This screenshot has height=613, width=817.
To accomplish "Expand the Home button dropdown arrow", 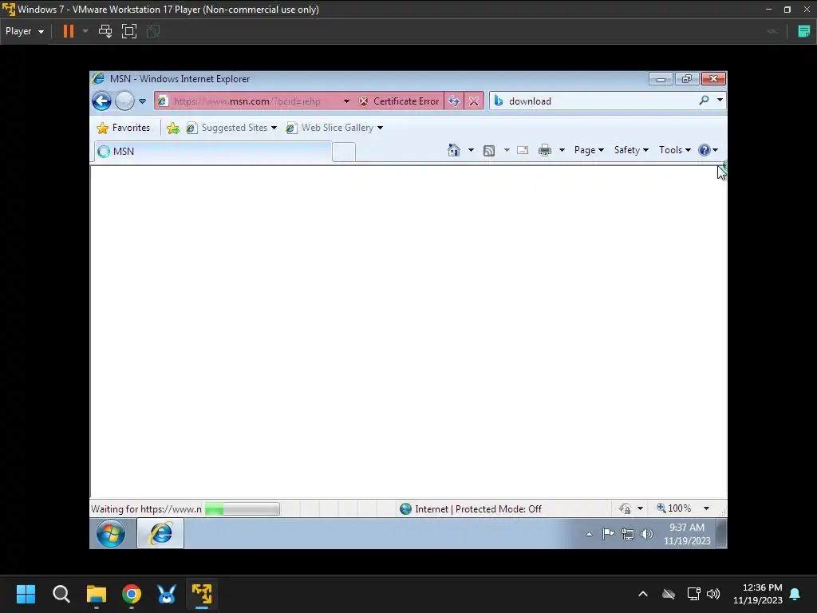I will 471,150.
